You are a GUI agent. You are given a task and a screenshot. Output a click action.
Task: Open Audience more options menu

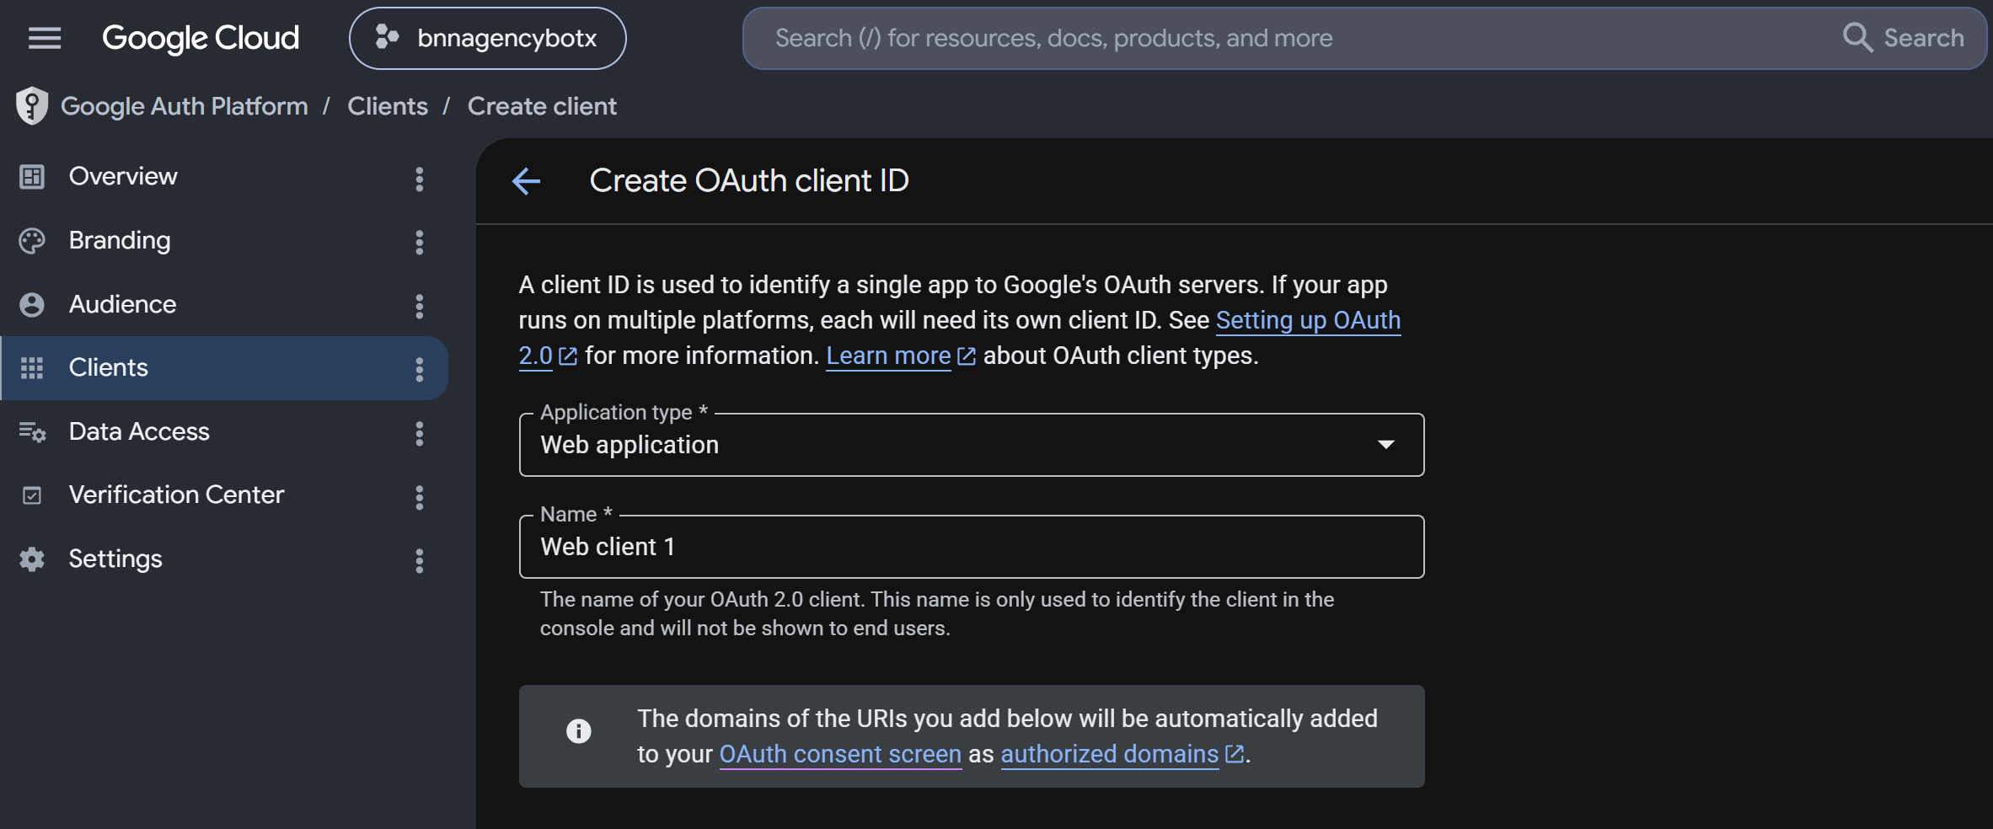420,306
